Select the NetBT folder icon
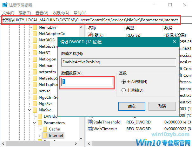 35,53
